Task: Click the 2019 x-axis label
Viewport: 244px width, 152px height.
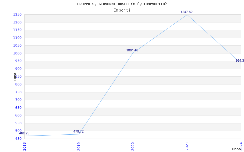Action: coord(79,146)
